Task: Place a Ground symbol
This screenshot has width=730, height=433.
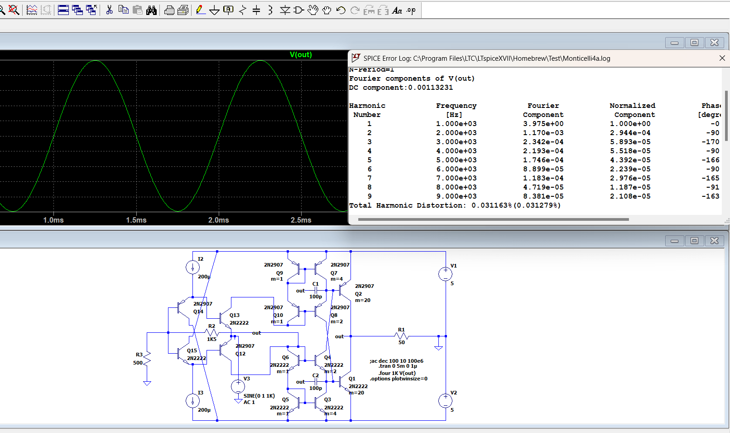Action: pyautogui.click(x=215, y=10)
